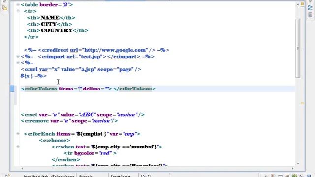This screenshot has width=315, height=177.
Task: Click the yellow warning marker at top of overview ruler
Action: point(302,4)
